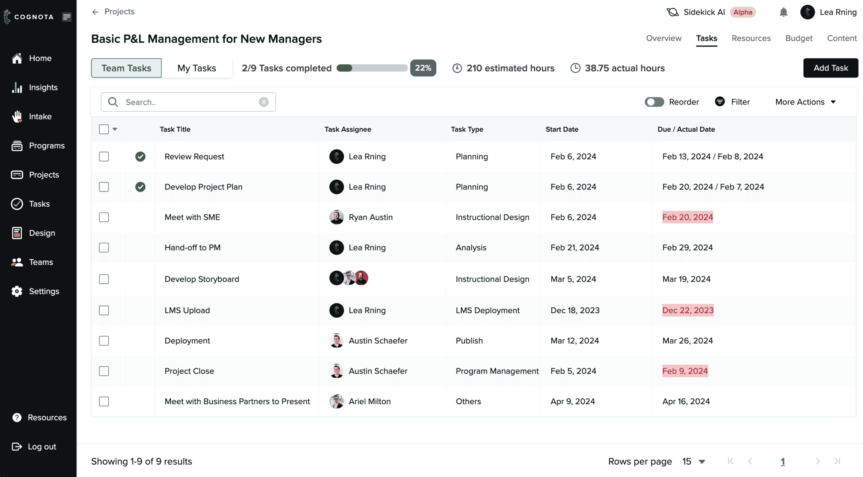This screenshot has height=477, width=863.
Task: Open the Content tab link
Action: 842,38
